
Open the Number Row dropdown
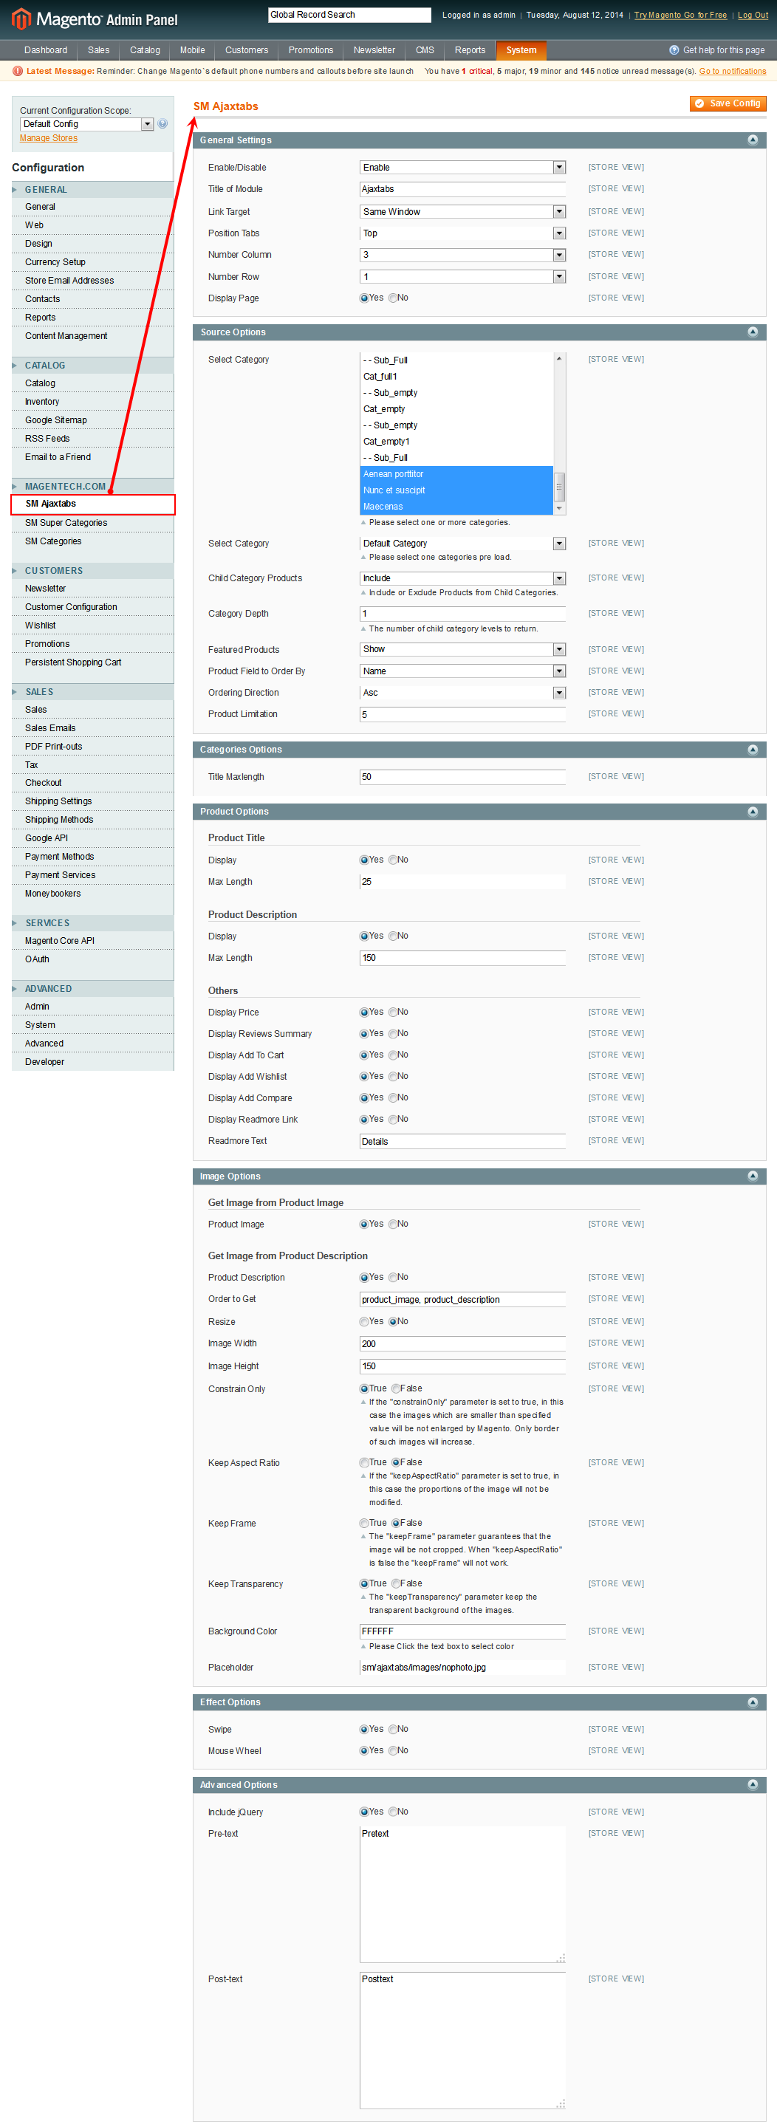point(463,277)
